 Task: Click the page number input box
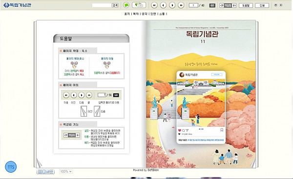click(193, 5)
